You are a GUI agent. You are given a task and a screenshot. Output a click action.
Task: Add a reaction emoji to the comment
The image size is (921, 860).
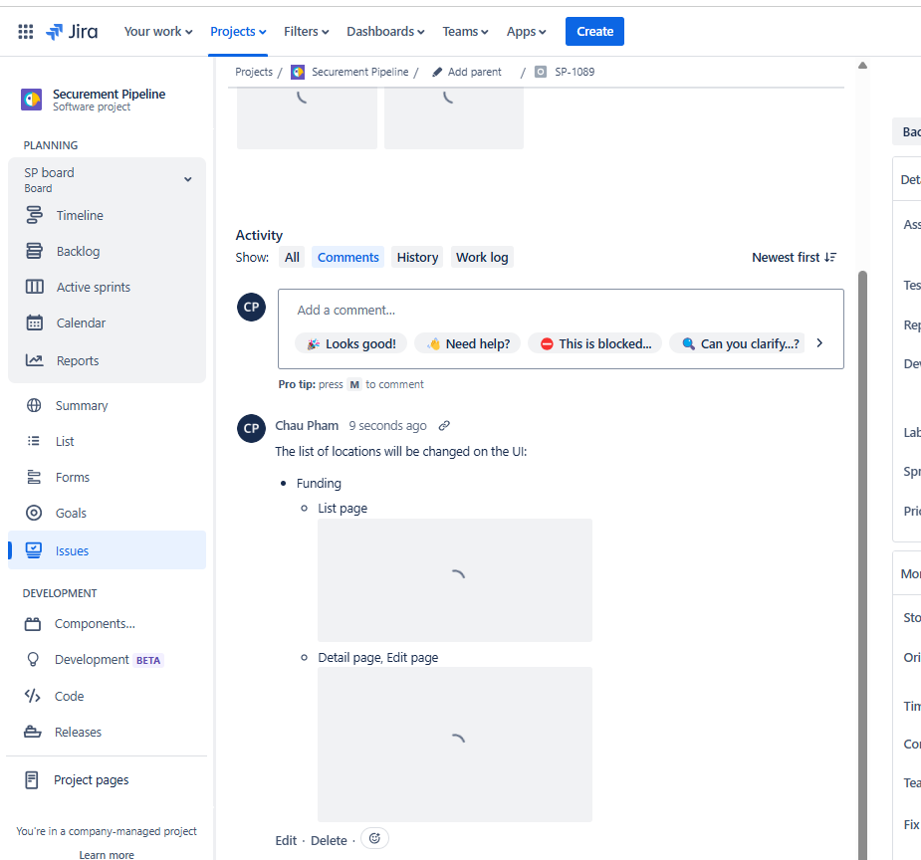tap(374, 838)
